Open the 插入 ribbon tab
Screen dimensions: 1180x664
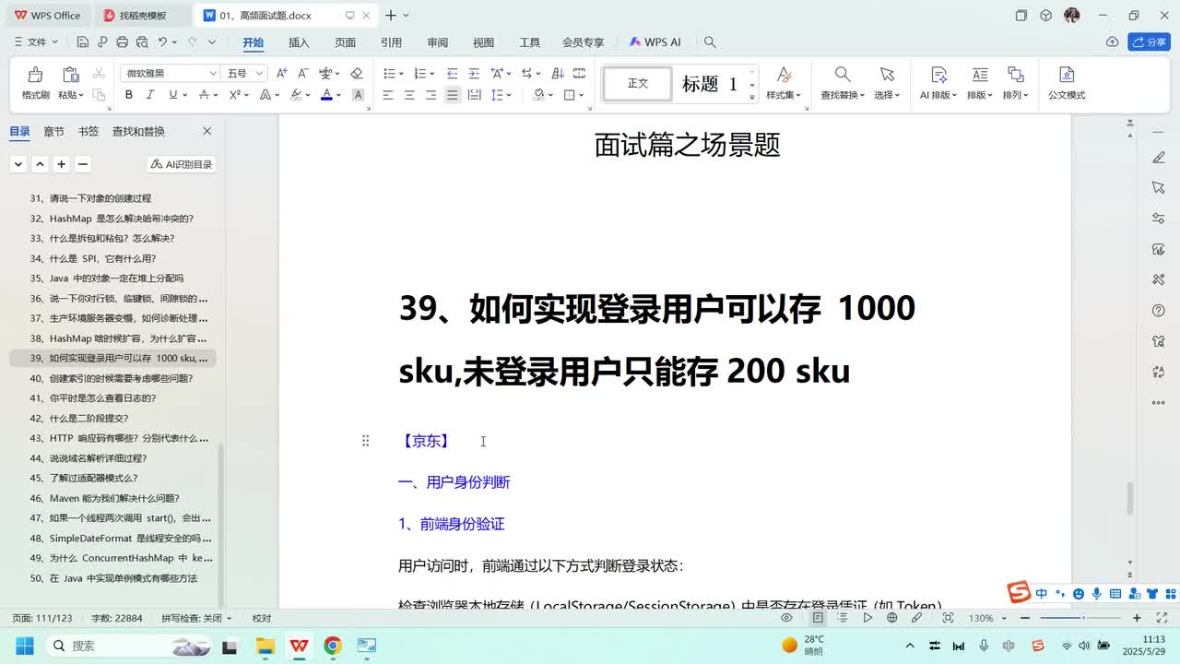pyautogui.click(x=299, y=42)
